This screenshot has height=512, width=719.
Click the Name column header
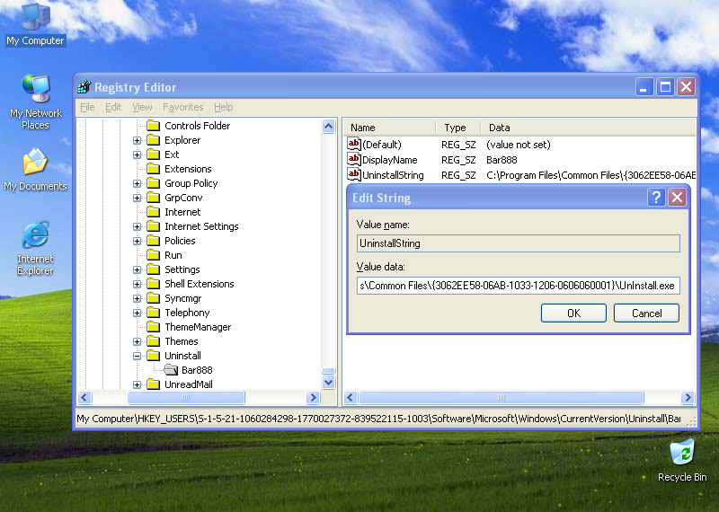tap(389, 128)
